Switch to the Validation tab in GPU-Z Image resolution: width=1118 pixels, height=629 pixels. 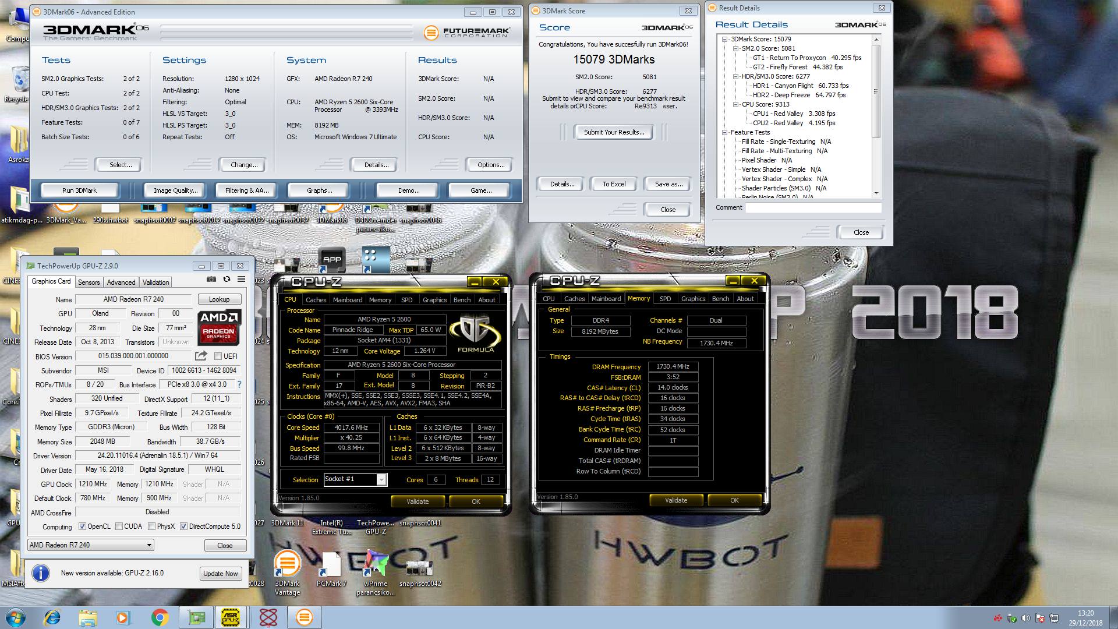click(x=156, y=282)
